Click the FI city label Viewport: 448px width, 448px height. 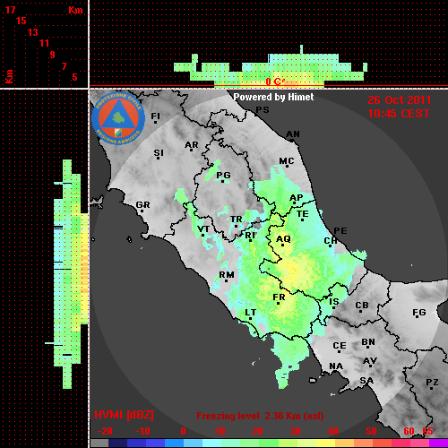coord(156,116)
